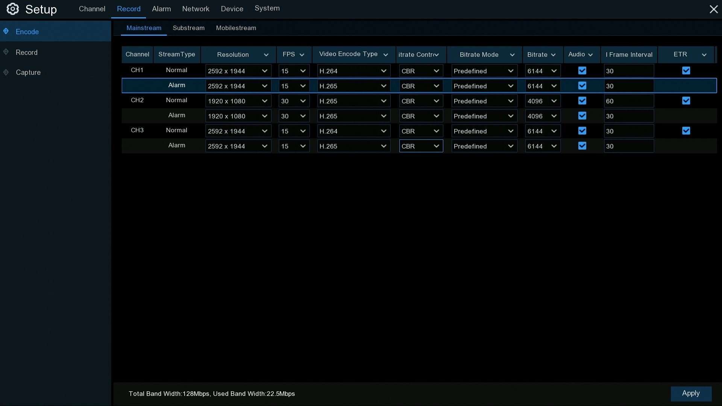The image size is (722, 406).
Task: Click the ETR column header chevron
Action: pyautogui.click(x=704, y=55)
